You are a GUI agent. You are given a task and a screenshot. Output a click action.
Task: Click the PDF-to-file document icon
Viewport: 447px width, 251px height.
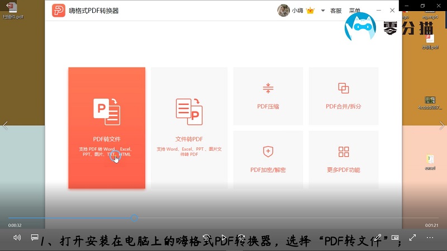[107, 112]
